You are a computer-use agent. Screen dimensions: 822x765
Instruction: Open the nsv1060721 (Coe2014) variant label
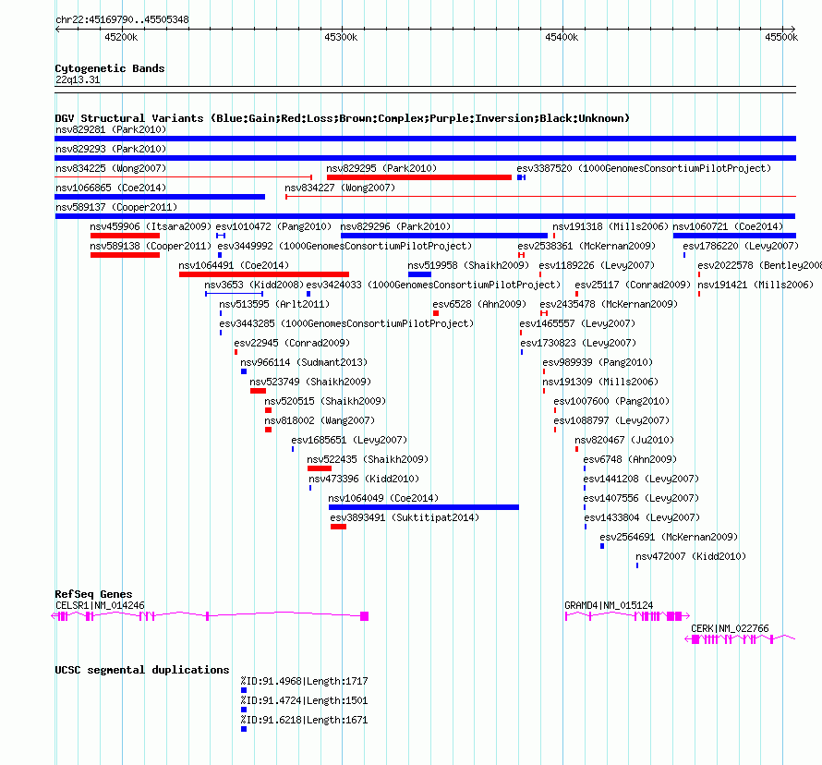pos(728,226)
